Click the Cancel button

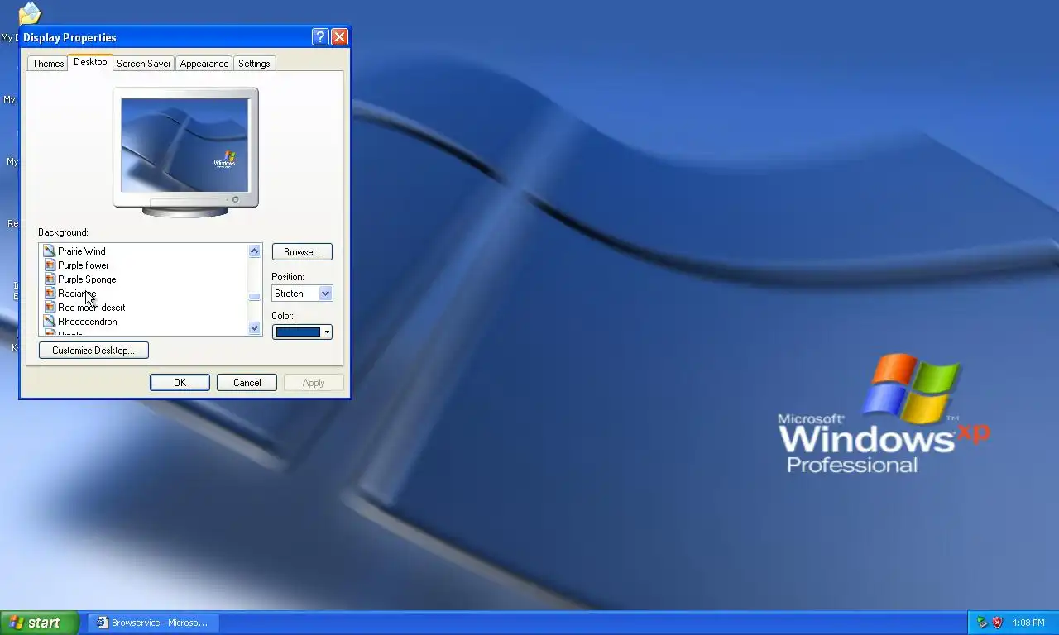click(x=247, y=383)
